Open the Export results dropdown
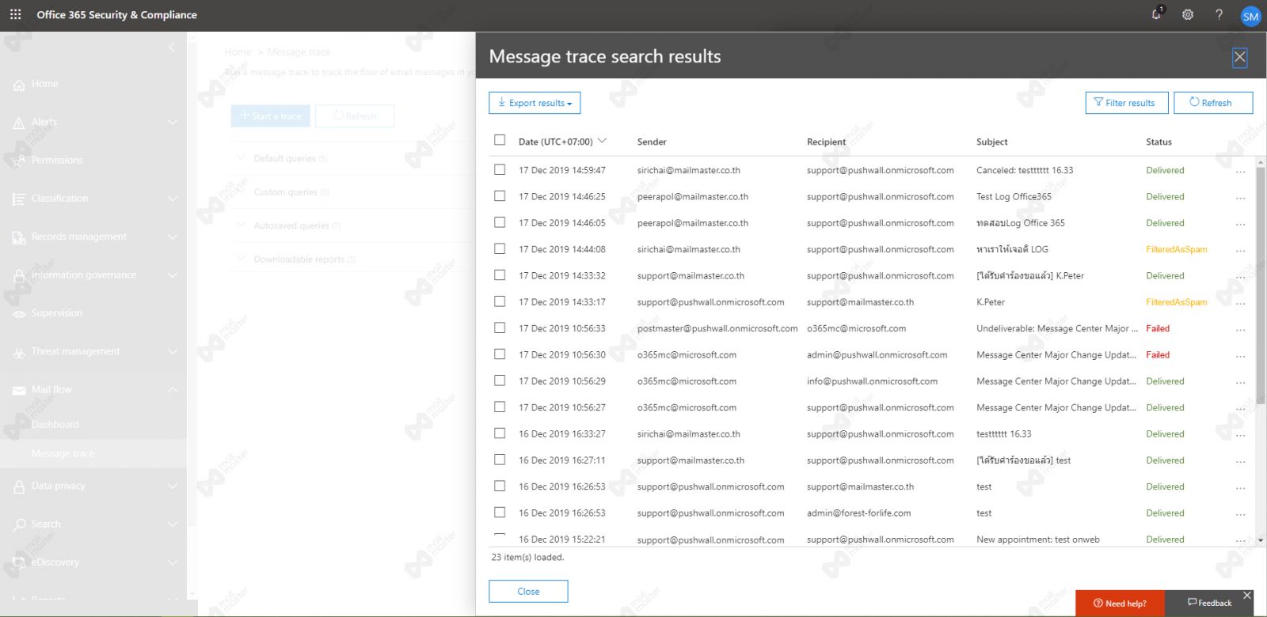This screenshot has height=617, width=1267. coord(535,103)
